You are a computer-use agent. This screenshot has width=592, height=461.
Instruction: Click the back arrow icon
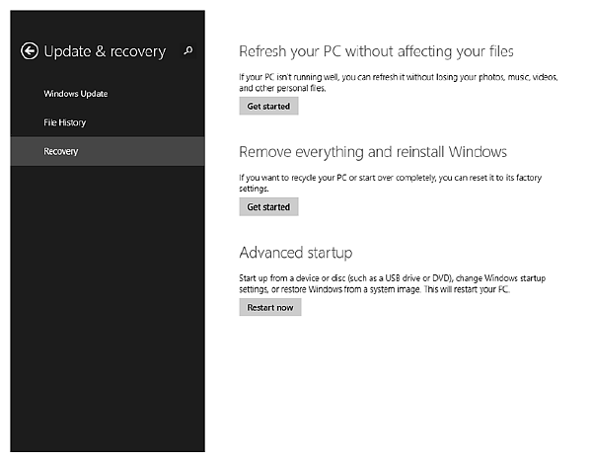(30, 51)
